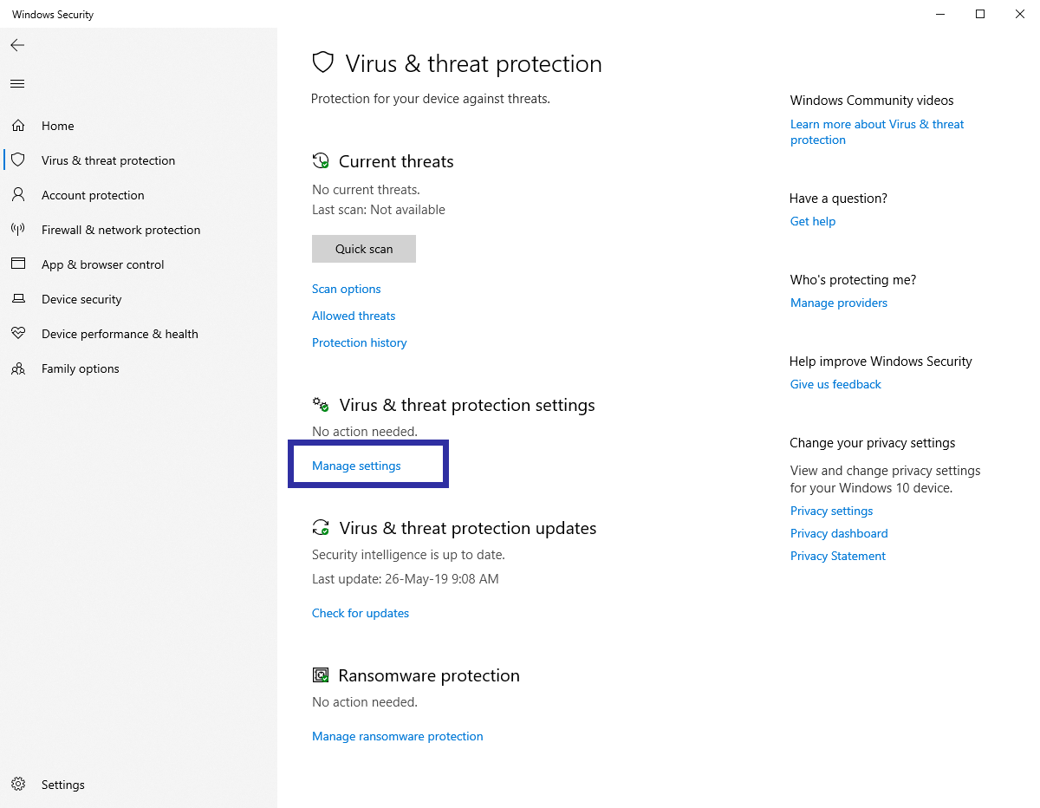Select Firewall & network protection item
This screenshot has width=1040, height=808.
pos(120,230)
